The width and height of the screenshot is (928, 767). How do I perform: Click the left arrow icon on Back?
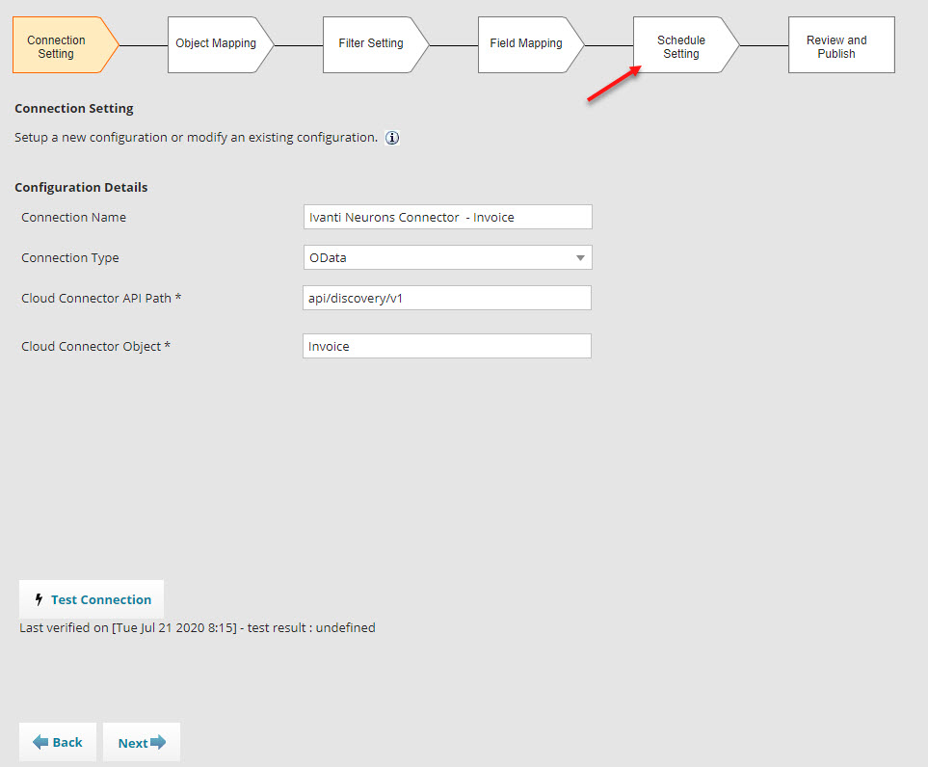(x=40, y=742)
